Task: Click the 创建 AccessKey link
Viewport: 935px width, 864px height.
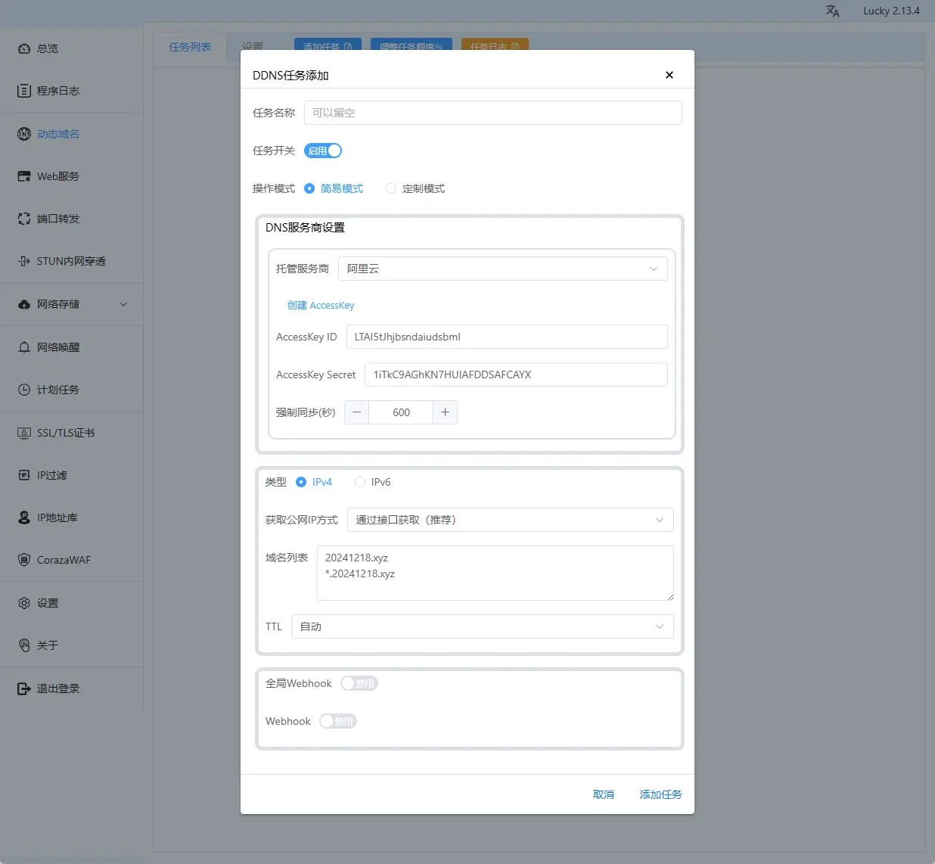Action: pyautogui.click(x=321, y=306)
